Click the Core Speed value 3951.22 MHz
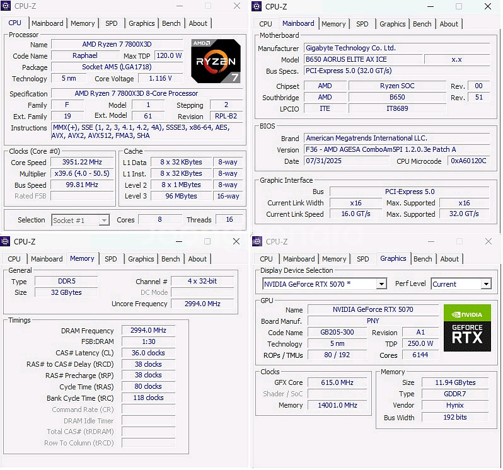The image size is (503, 470). (x=82, y=162)
